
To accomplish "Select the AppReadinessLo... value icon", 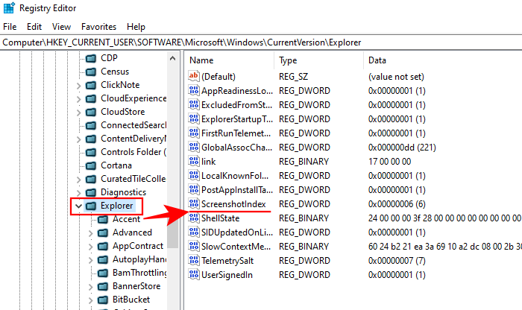I will click(193, 90).
